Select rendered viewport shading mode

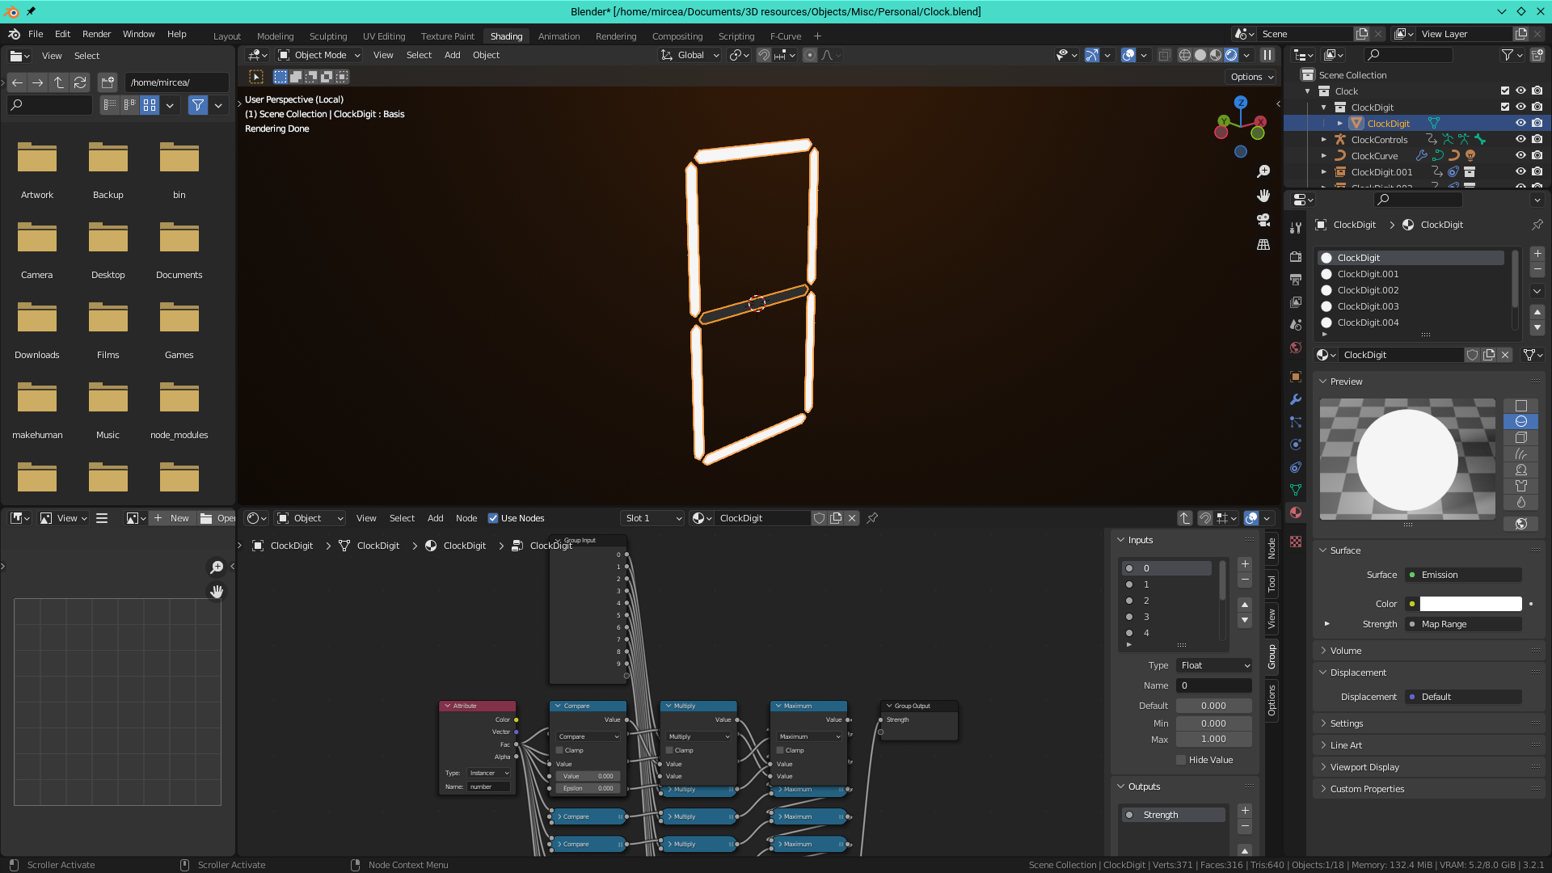tap(1231, 55)
